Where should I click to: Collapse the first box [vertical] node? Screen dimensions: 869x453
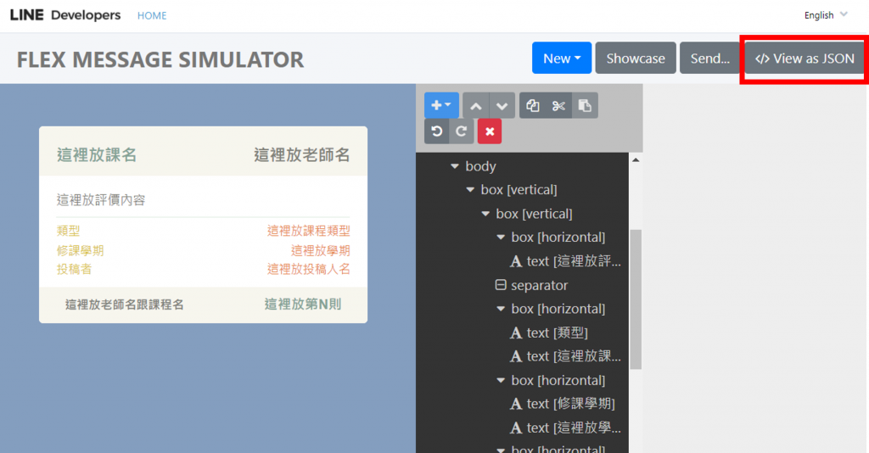pyautogui.click(x=470, y=189)
